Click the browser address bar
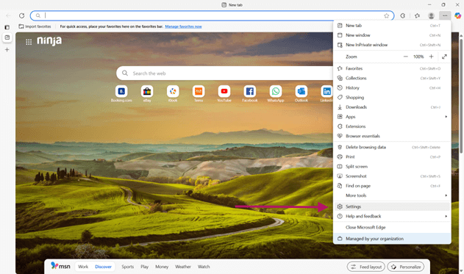This screenshot has height=274, width=464. [x=212, y=15]
